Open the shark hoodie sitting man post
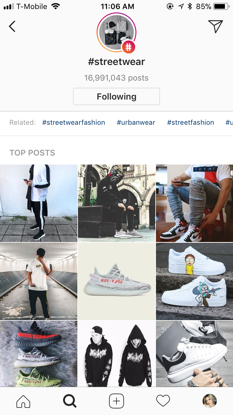The width and height of the screenshot is (233, 415). (x=116, y=203)
